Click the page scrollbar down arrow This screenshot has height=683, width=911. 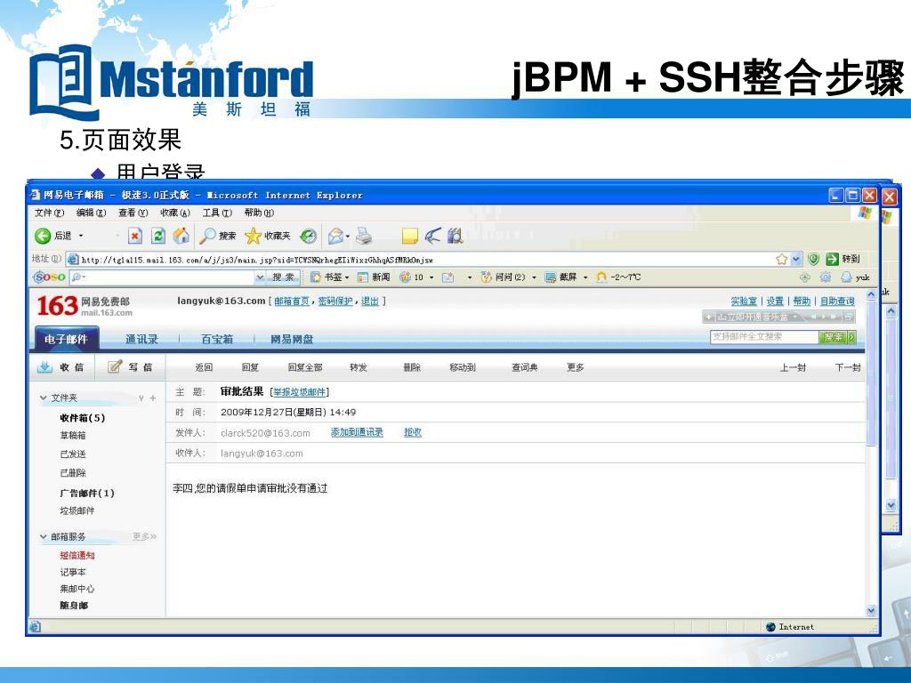pyautogui.click(x=871, y=610)
